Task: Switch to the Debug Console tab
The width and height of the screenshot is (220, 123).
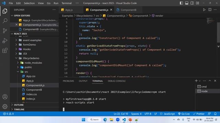Action: click(x=117, y=81)
